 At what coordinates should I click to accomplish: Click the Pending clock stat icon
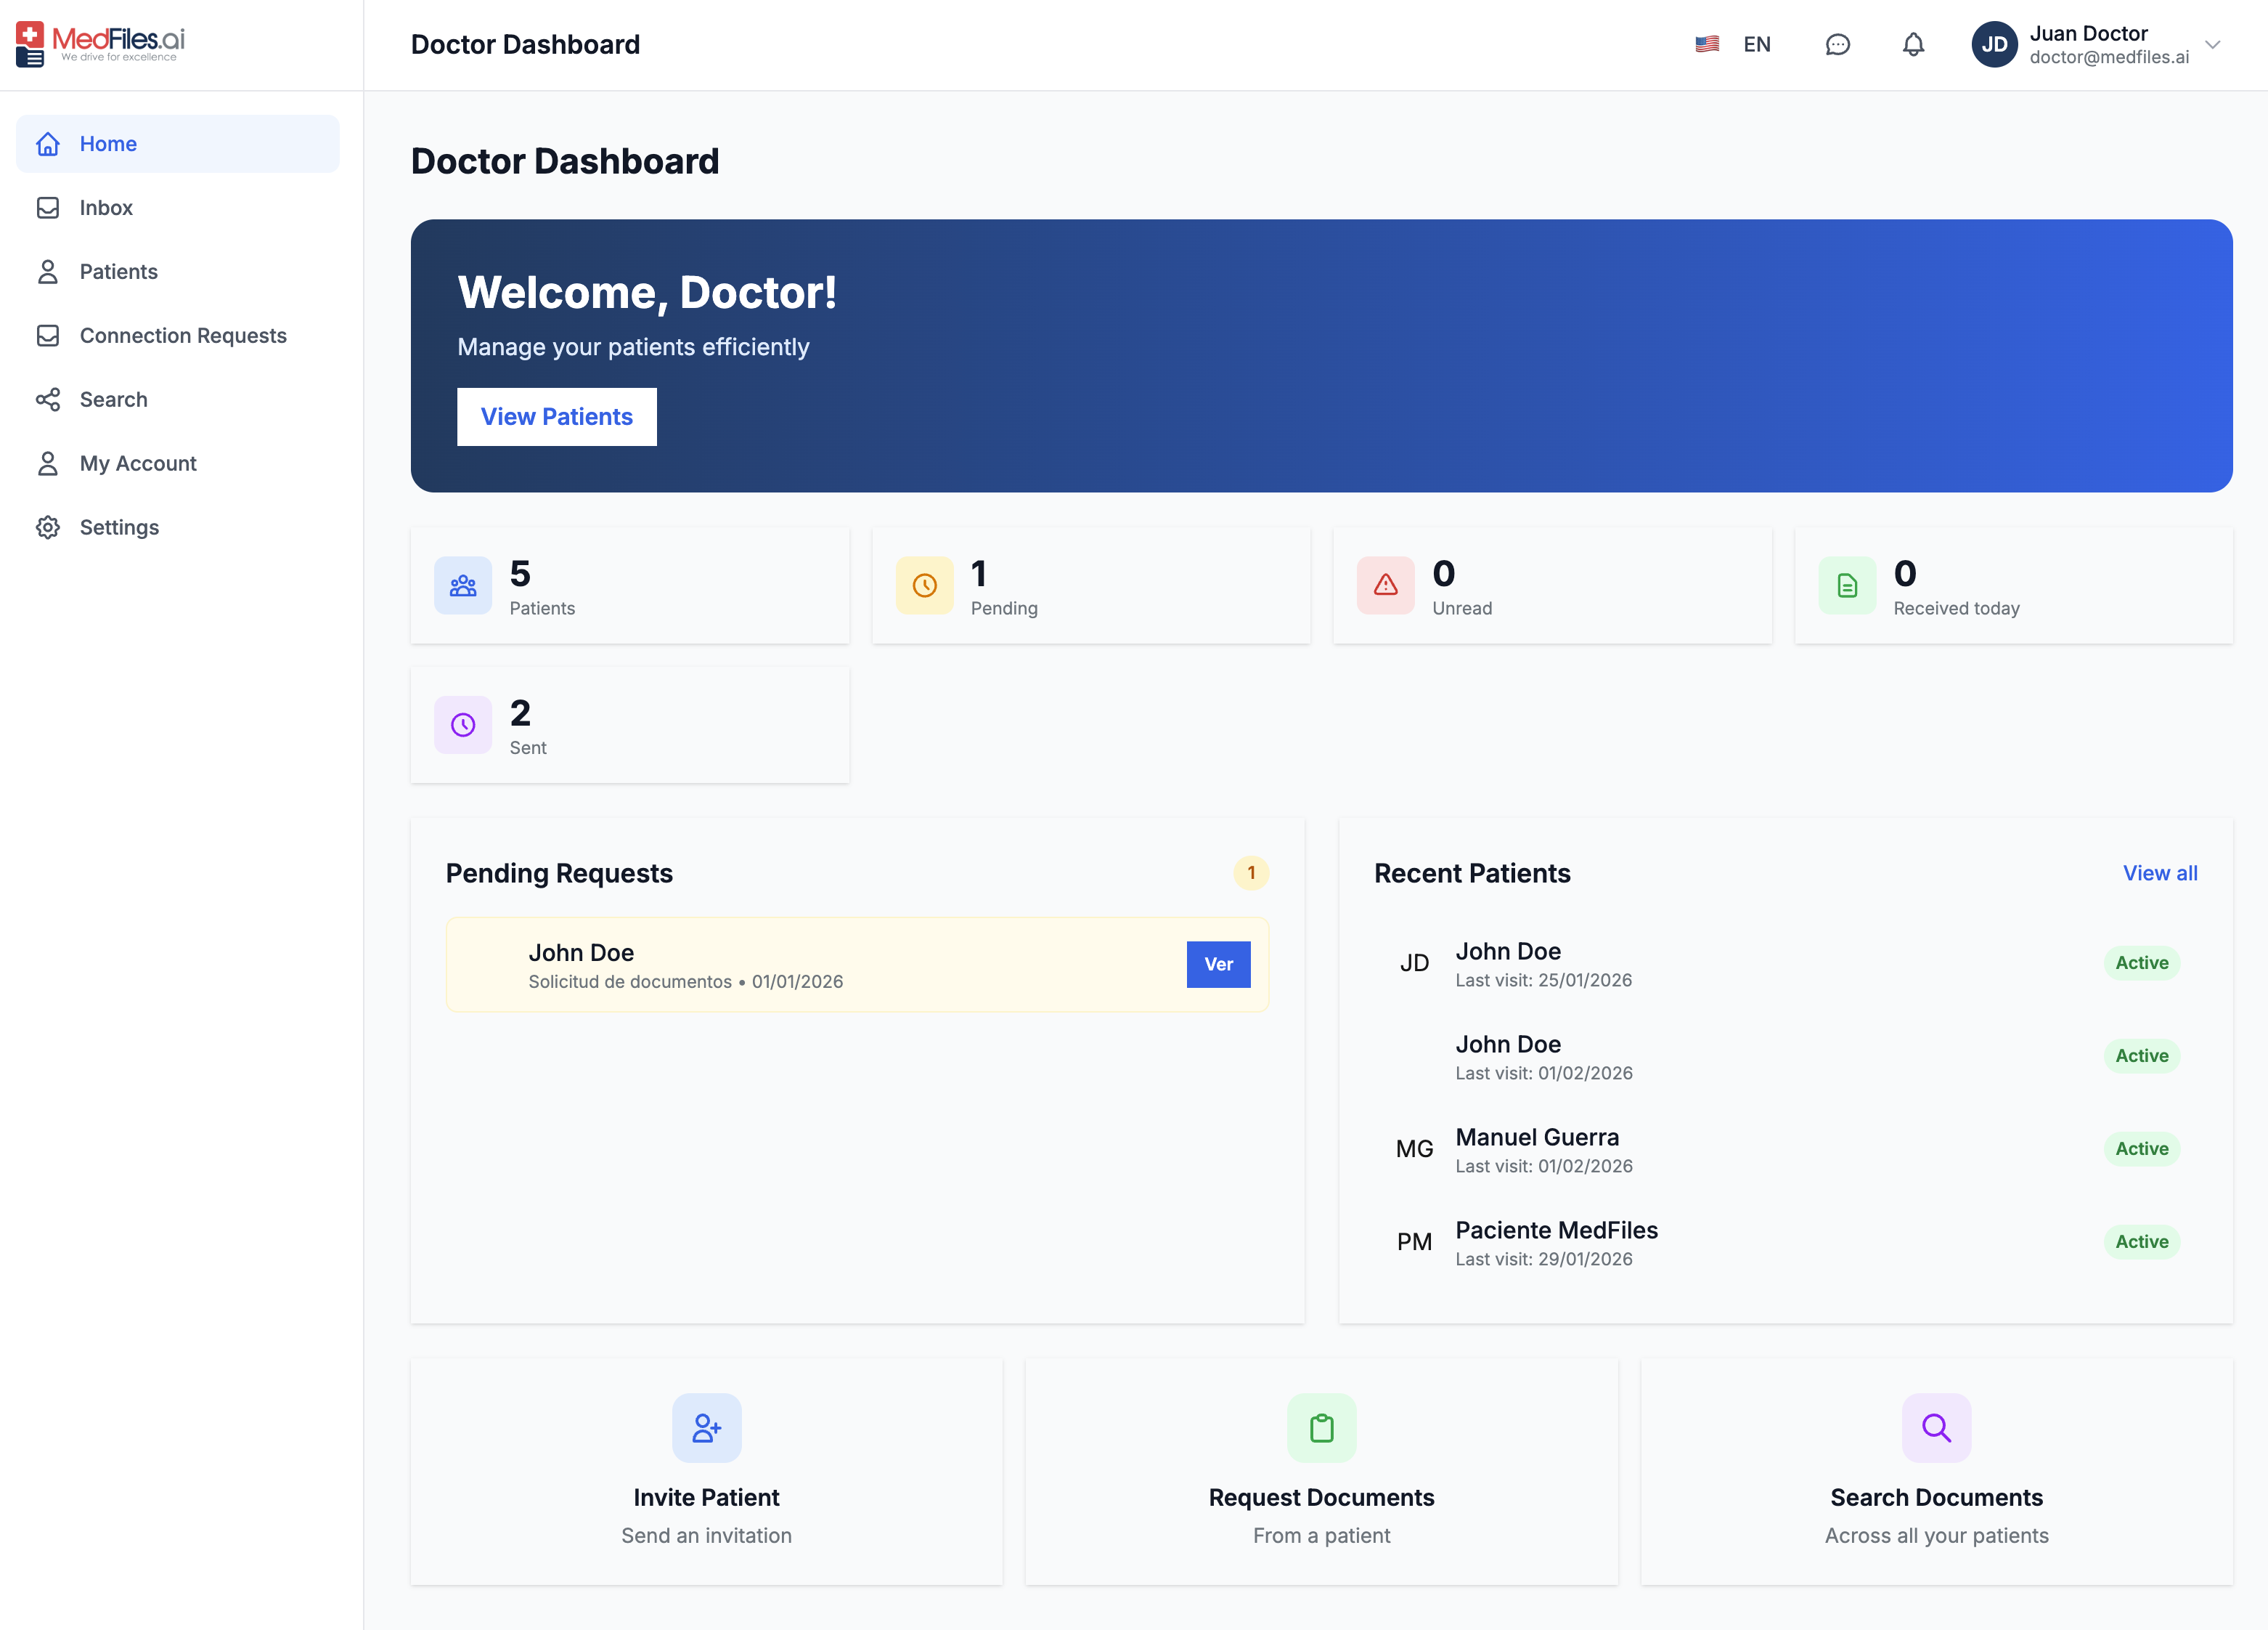pos(924,585)
